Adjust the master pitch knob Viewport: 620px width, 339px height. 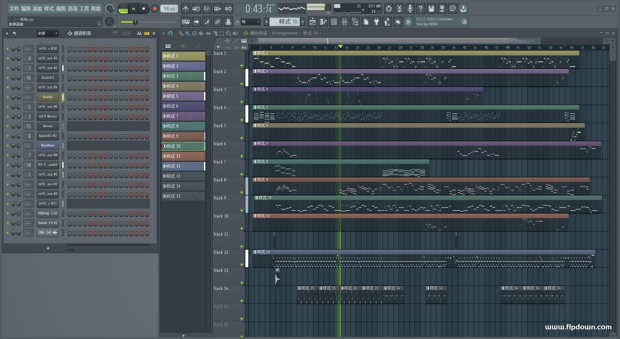tap(110, 22)
